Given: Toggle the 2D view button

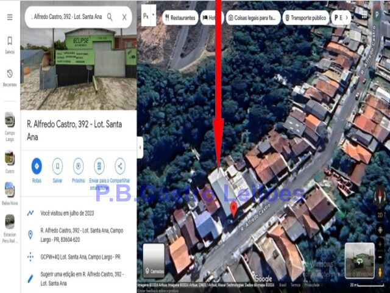Looking at the screenshot, I should pyautogui.click(x=380, y=215).
